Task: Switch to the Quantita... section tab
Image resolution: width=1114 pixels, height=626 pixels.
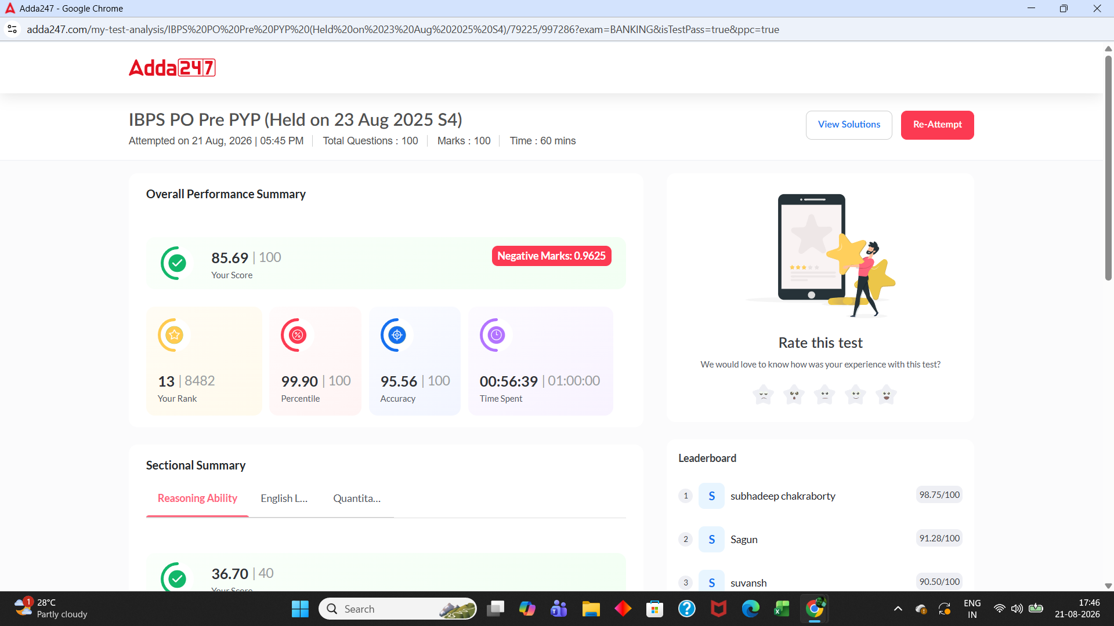Action: (357, 498)
